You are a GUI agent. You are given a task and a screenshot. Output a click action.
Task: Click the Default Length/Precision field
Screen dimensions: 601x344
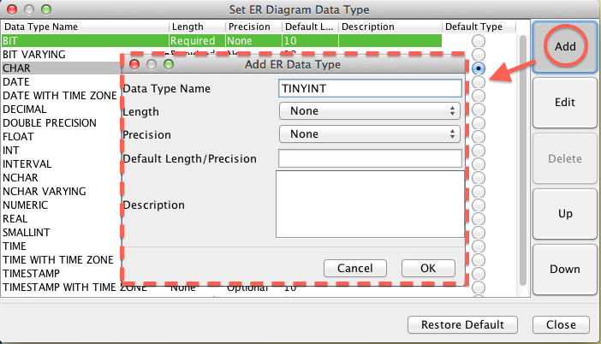[370, 158]
